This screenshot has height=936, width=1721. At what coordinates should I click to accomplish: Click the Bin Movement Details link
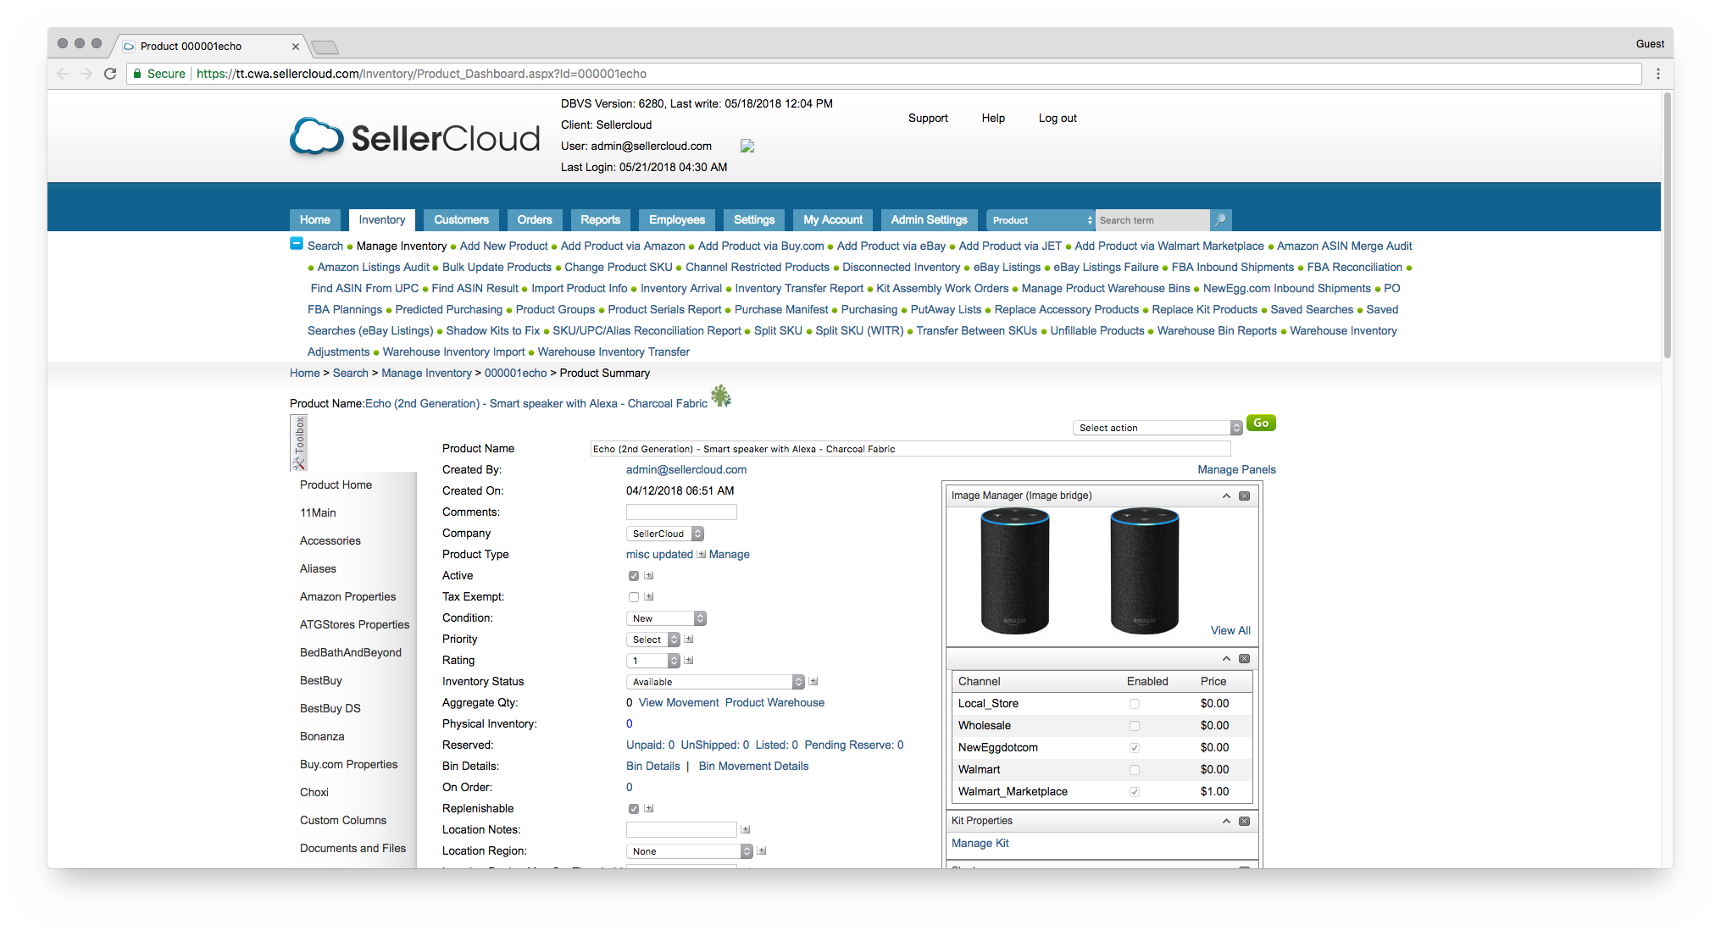click(753, 767)
